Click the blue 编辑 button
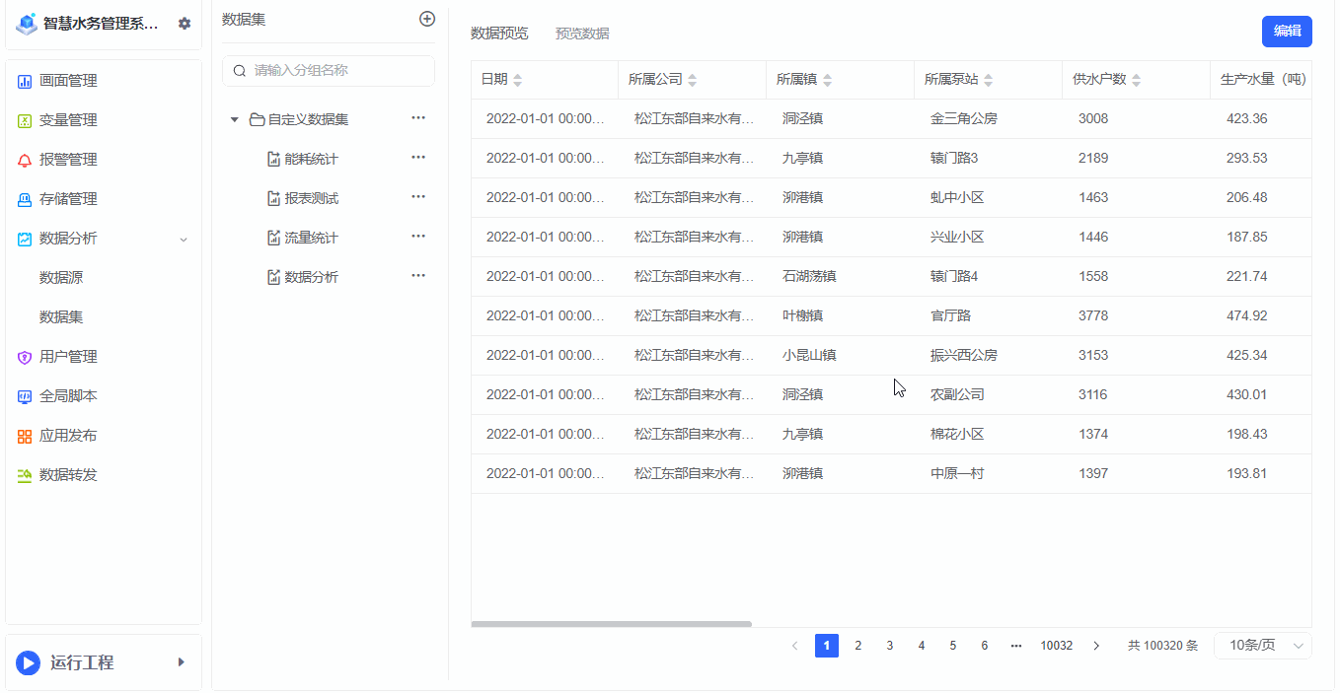This screenshot has width=1340, height=693. coord(1287,32)
